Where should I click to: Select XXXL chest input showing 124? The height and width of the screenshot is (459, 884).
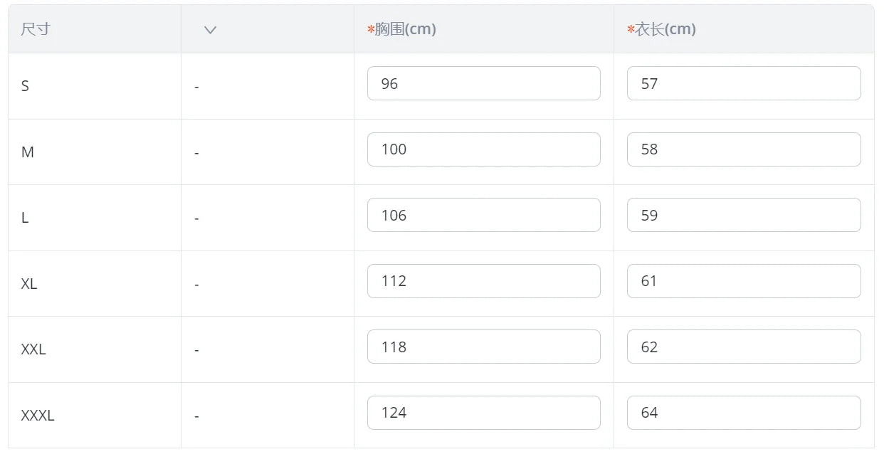(483, 413)
